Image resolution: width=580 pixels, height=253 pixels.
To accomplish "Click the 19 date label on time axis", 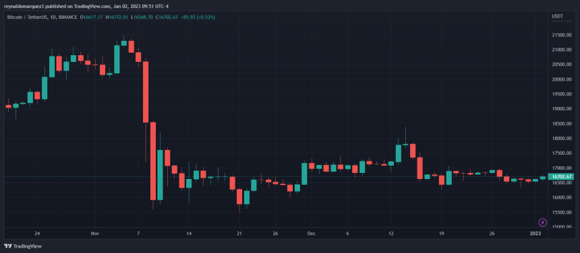I will click(x=441, y=233).
